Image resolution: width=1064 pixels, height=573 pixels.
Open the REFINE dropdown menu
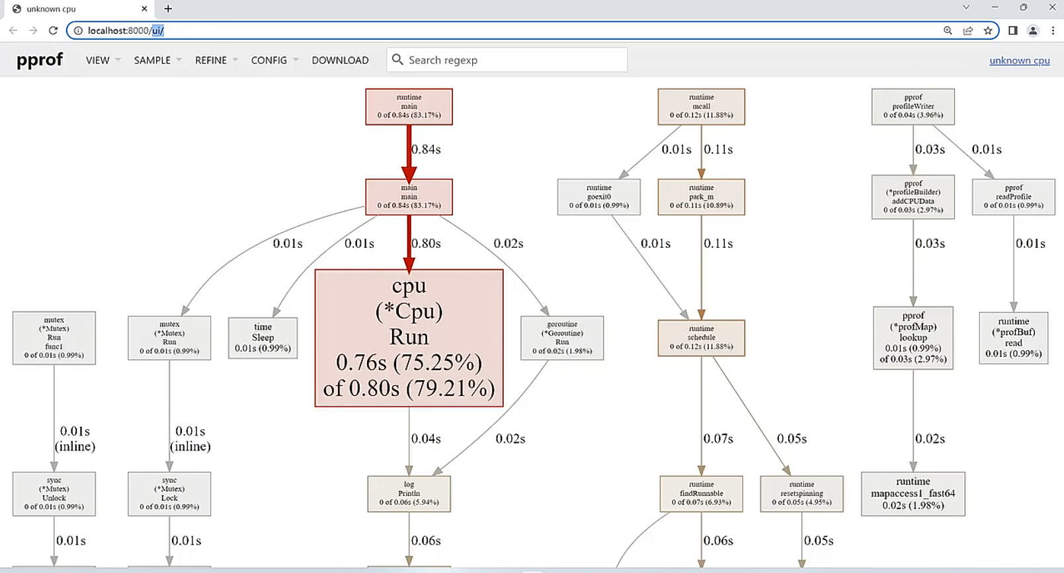(216, 60)
